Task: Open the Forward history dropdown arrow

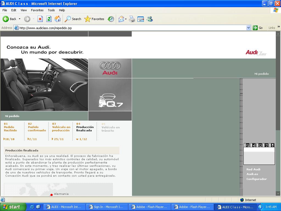Action: pyautogui.click(x=33, y=19)
